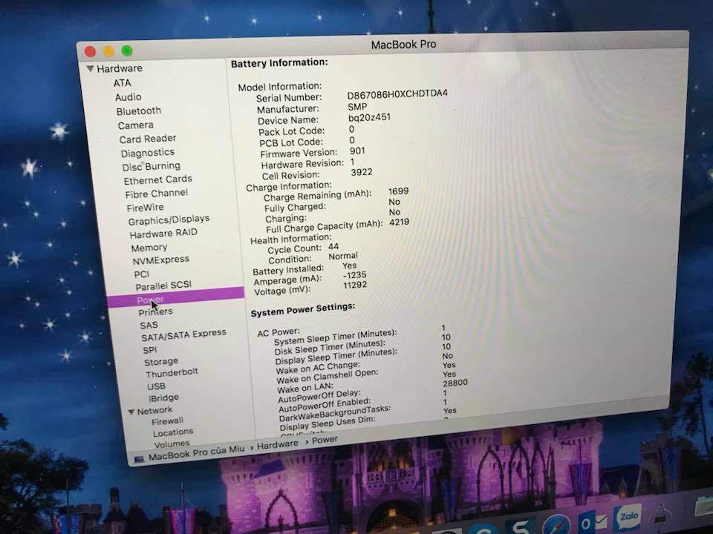The height and width of the screenshot is (534, 713).
Task: Open Firewall under Network
Action: (x=167, y=421)
